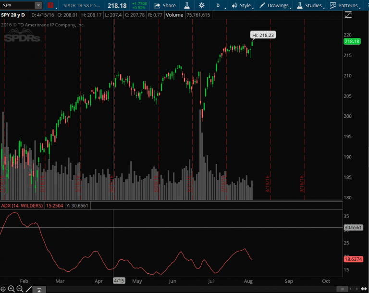
Task: Click the 218.18 last price tag on axis
Action: click(352, 41)
